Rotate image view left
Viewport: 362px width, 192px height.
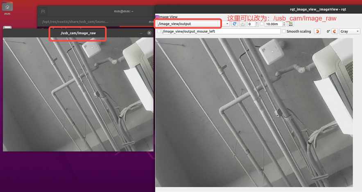pyautogui.click(x=317, y=31)
